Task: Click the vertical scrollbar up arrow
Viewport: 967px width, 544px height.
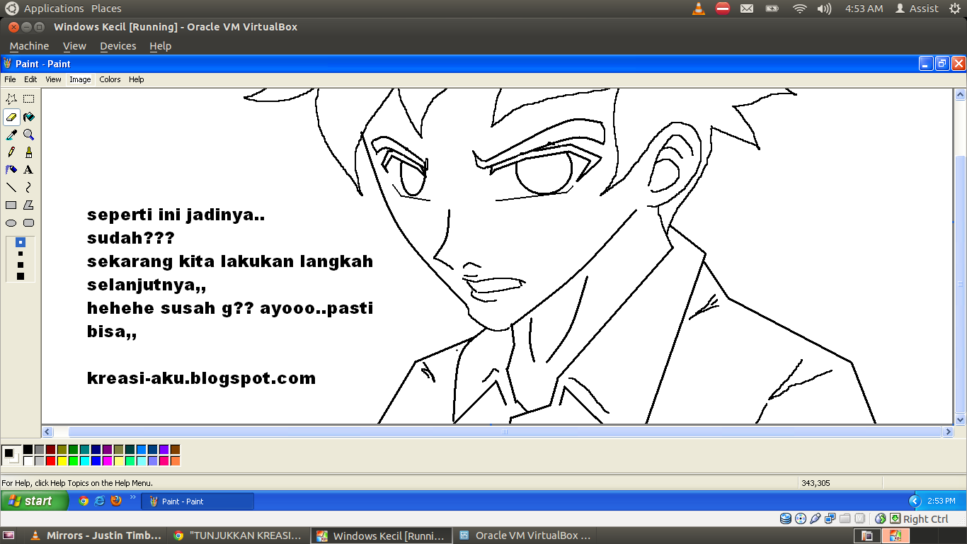Action: [x=961, y=94]
